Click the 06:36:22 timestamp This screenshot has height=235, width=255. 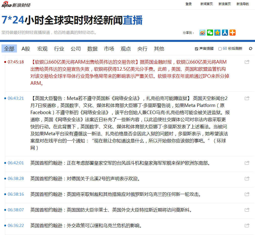point(16,226)
